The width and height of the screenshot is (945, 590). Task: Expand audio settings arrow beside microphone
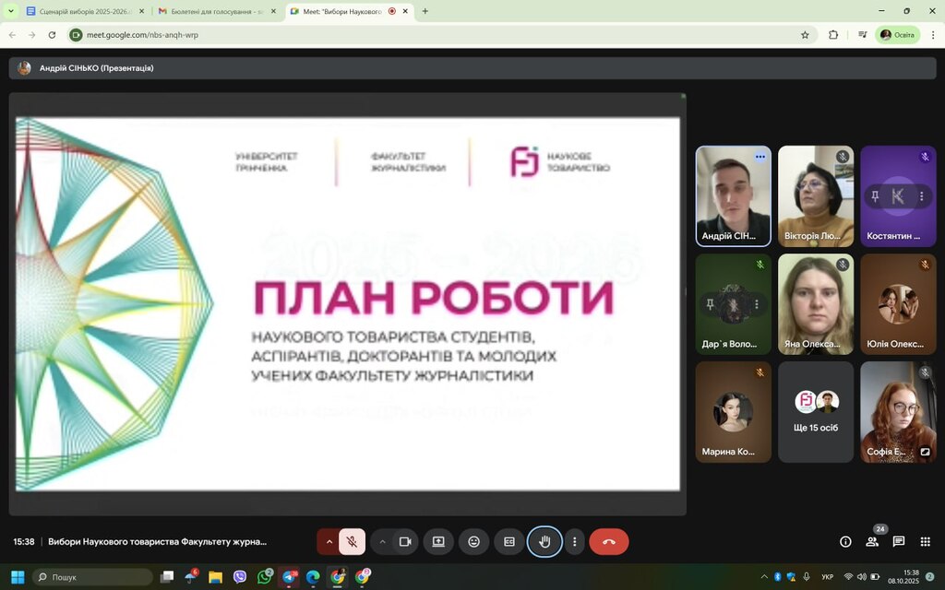click(x=329, y=542)
